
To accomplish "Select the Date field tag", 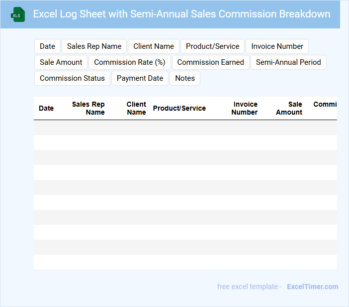I will coord(47,46).
